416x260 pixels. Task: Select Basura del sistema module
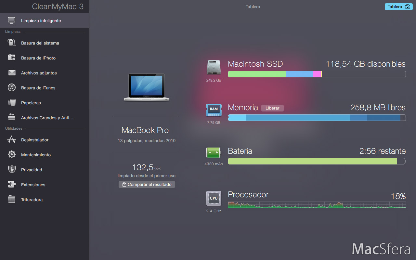(x=45, y=43)
